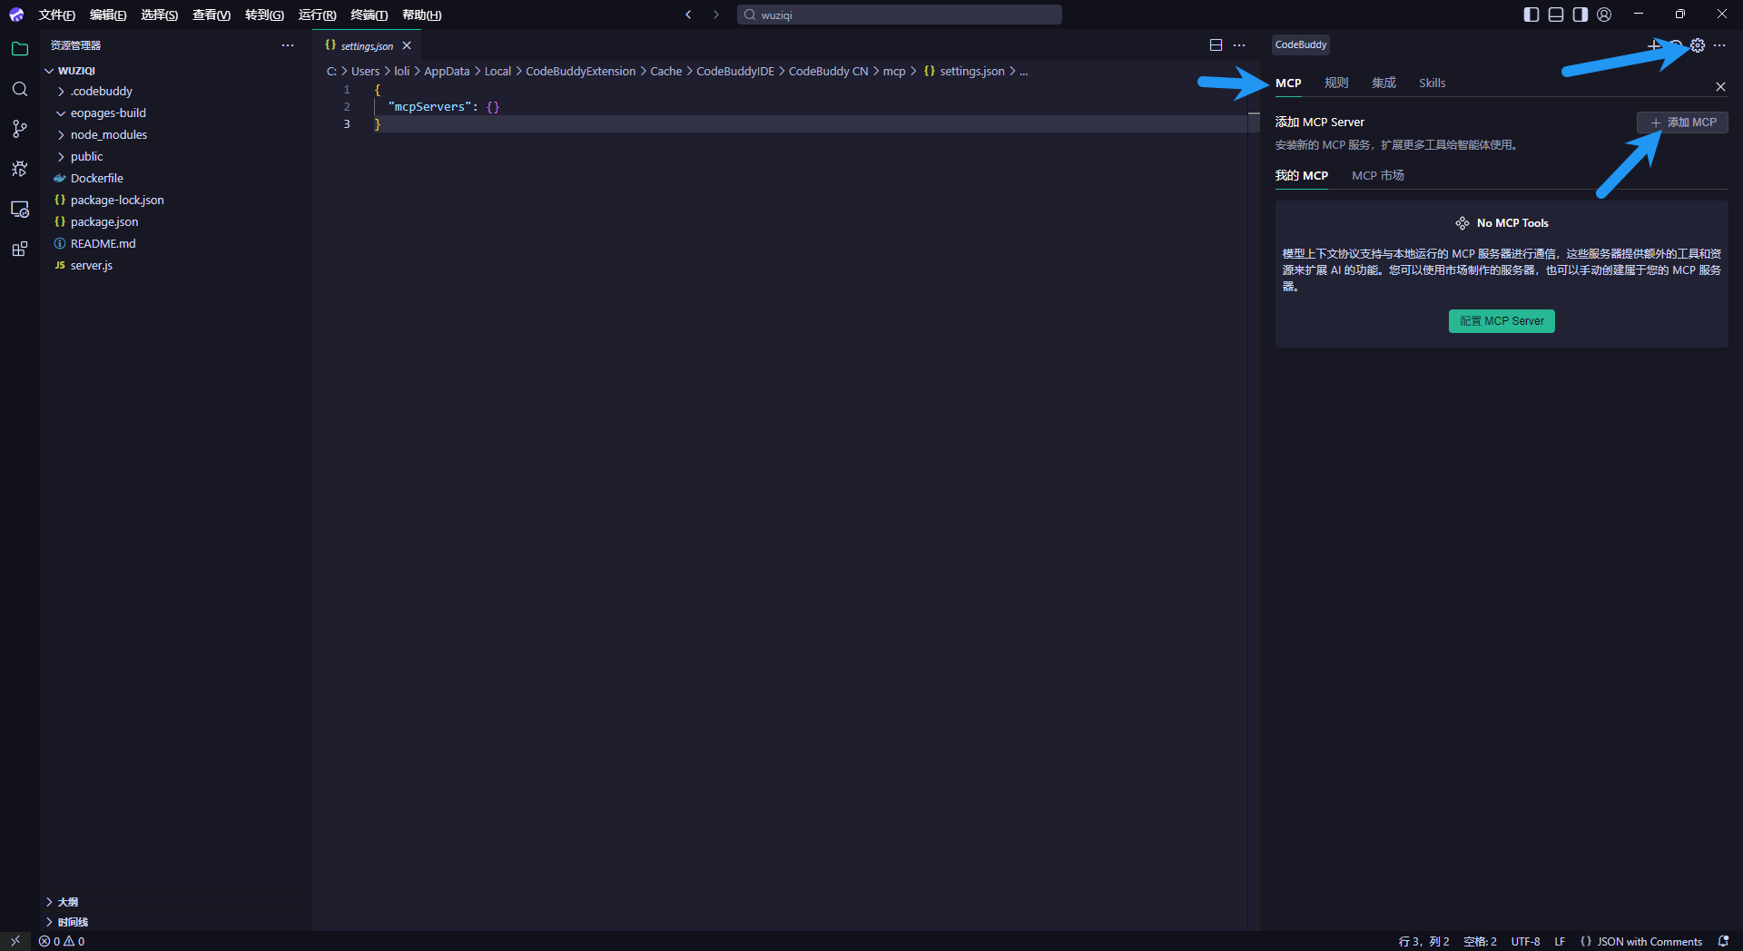Open Run and Debug view
The height and width of the screenshot is (951, 1743).
[x=20, y=169]
